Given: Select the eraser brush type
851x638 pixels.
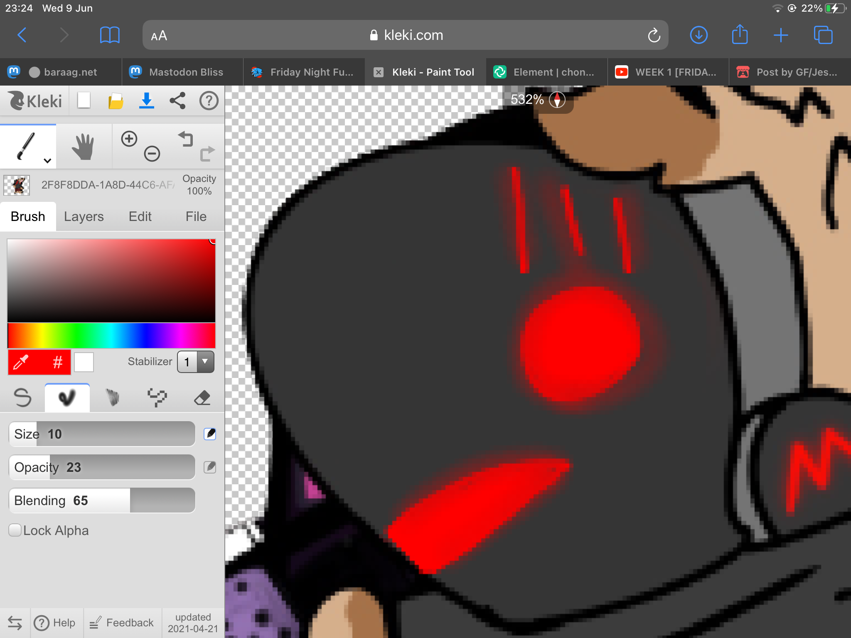Looking at the screenshot, I should (202, 398).
